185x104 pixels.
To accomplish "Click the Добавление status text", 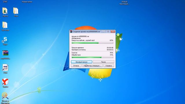I will [76, 38].
